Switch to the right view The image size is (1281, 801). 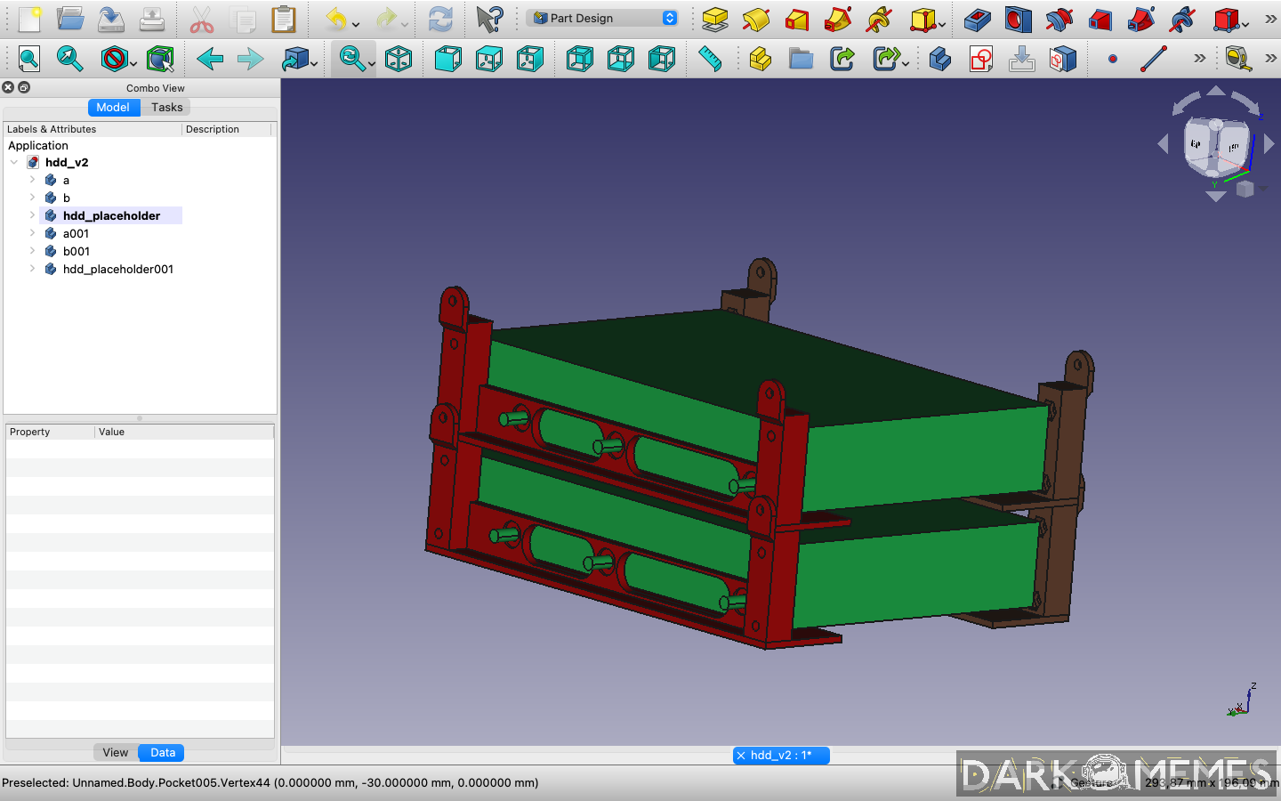pyautogui.click(x=530, y=60)
